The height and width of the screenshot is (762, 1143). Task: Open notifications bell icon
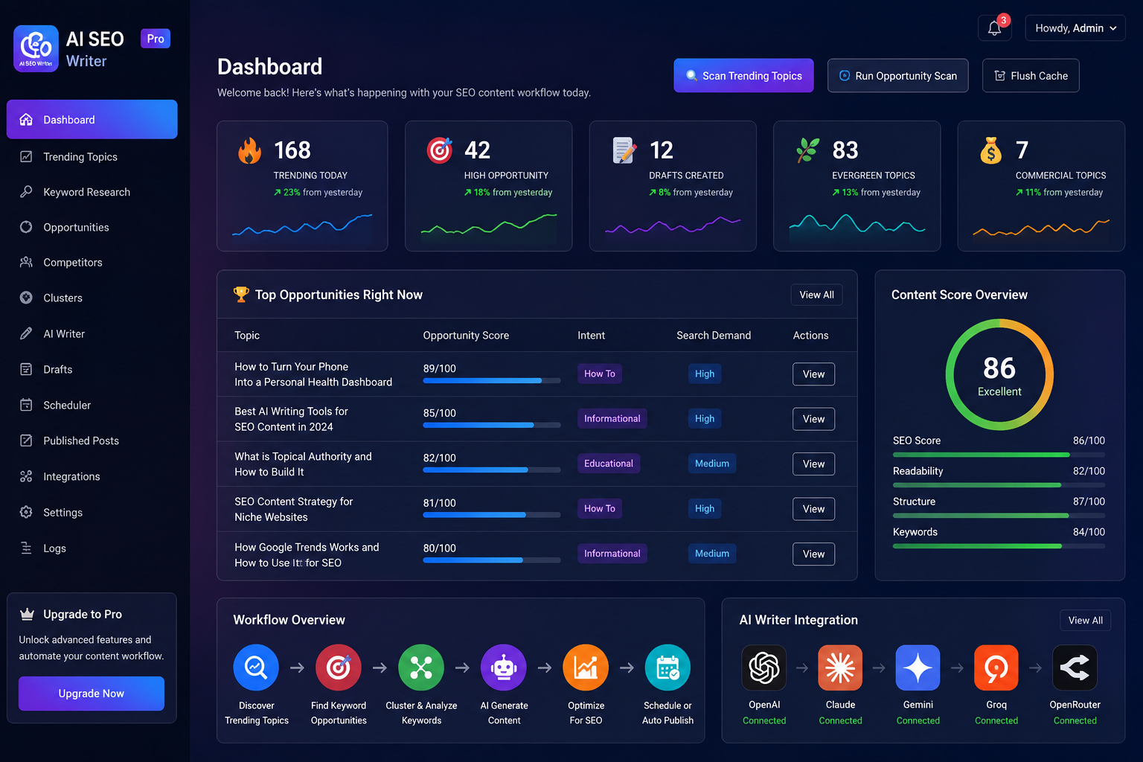tap(994, 28)
